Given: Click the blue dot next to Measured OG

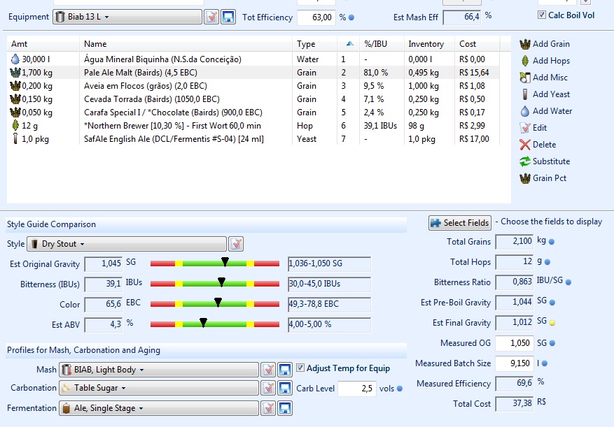Looking at the screenshot, I should [552, 343].
